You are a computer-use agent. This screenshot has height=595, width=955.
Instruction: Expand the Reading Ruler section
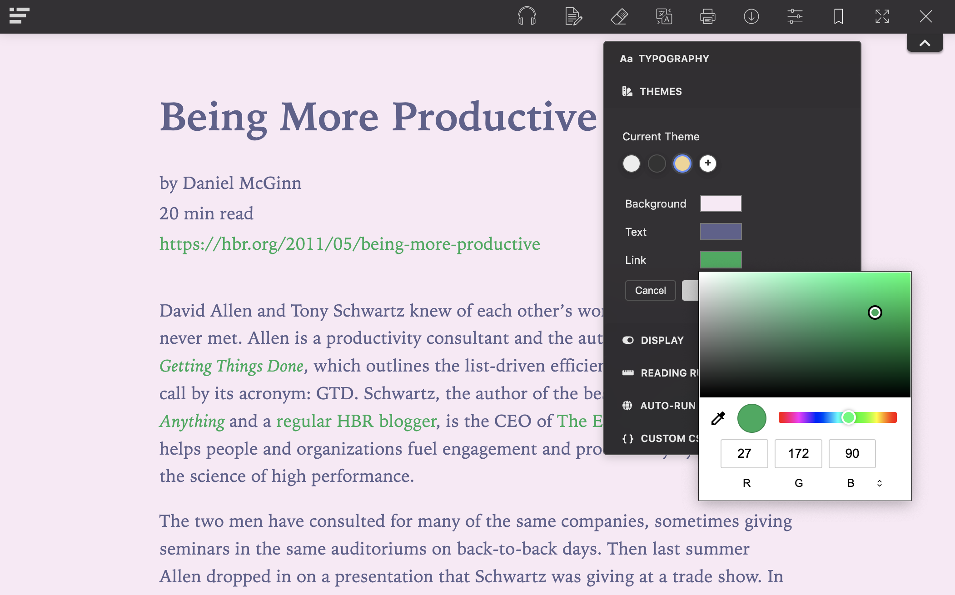coord(660,373)
